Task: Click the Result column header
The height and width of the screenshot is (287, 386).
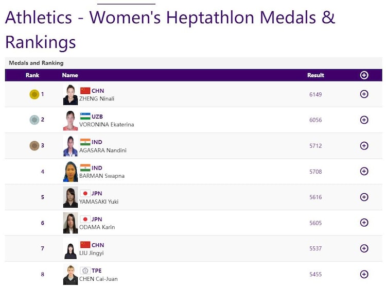Action: (315, 75)
